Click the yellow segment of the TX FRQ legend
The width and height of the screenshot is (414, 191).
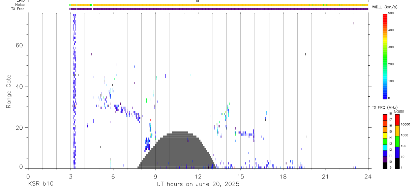385,135
